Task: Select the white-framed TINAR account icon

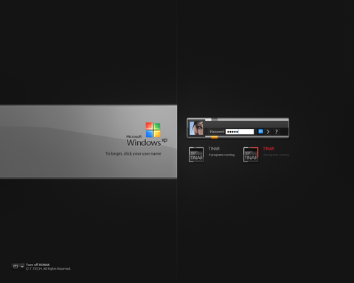Action: [196, 155]
